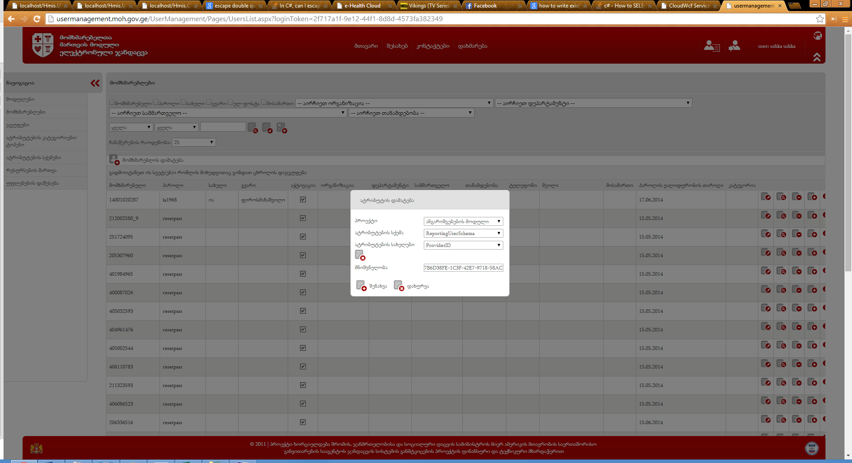852x463 pixels.
Task: Collapse the ნავიგაცია sidebar with the double-chevron icon
Action: [95, 83]
